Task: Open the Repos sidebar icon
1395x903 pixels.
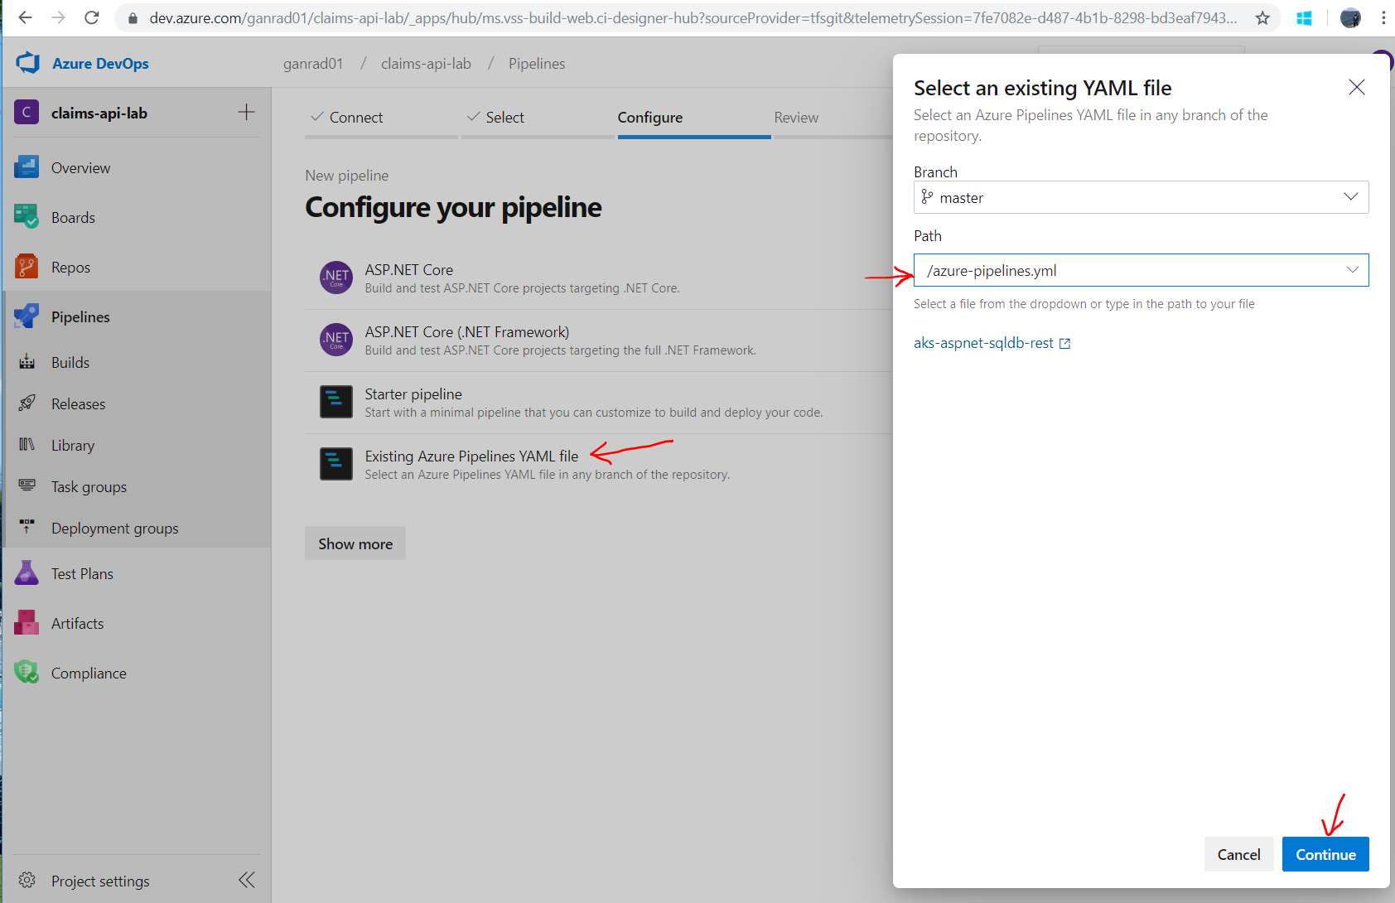Action: [x=27, y=267]
